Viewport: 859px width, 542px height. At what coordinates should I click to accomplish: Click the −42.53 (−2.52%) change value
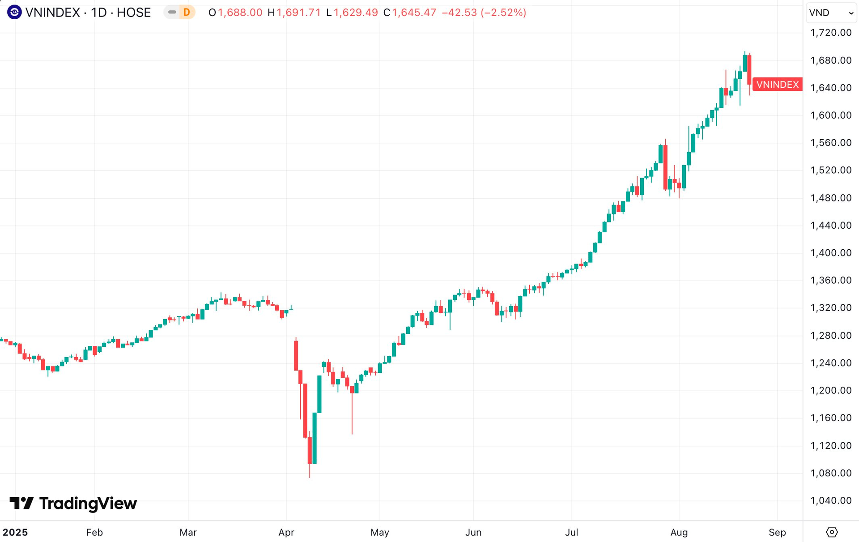pyautogui.click(x=484, y=13)
